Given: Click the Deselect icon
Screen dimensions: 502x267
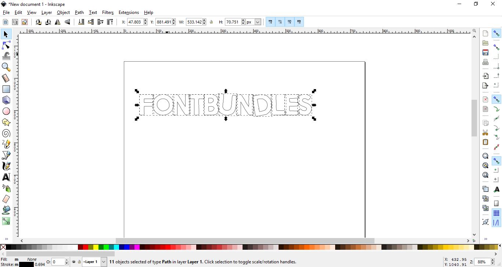Looking at the screenshot, I should tap(25, 22).
